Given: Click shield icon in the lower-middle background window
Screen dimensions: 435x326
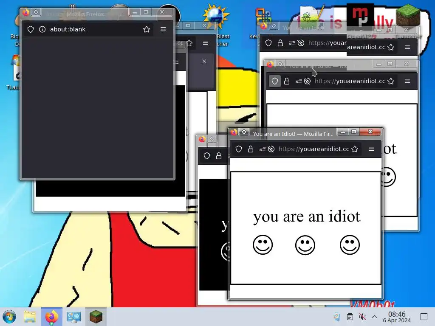Looking at the screenshot, I should pyautogui.click(x=207, y=156).
